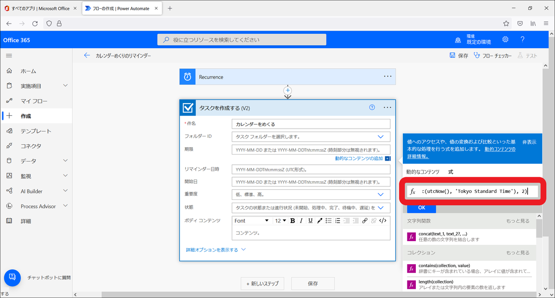Toggle bulleted list in body content toolbar

tap(329, 221)
